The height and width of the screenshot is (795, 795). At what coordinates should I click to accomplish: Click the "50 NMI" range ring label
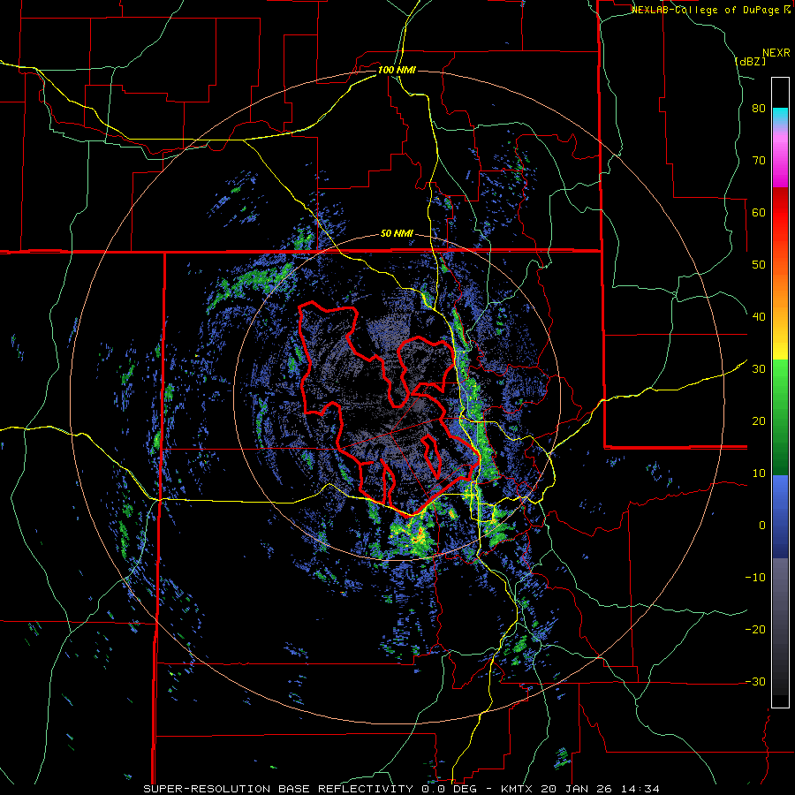397,234
